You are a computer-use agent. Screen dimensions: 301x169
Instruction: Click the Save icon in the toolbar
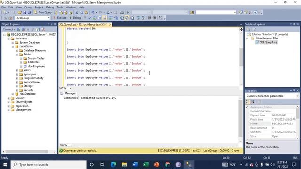click(x=24, y=13)
